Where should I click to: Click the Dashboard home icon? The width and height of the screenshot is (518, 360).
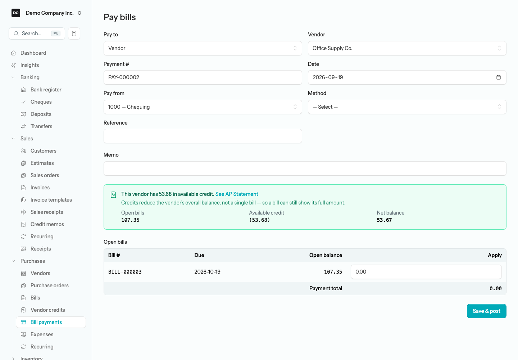[13, 53]
